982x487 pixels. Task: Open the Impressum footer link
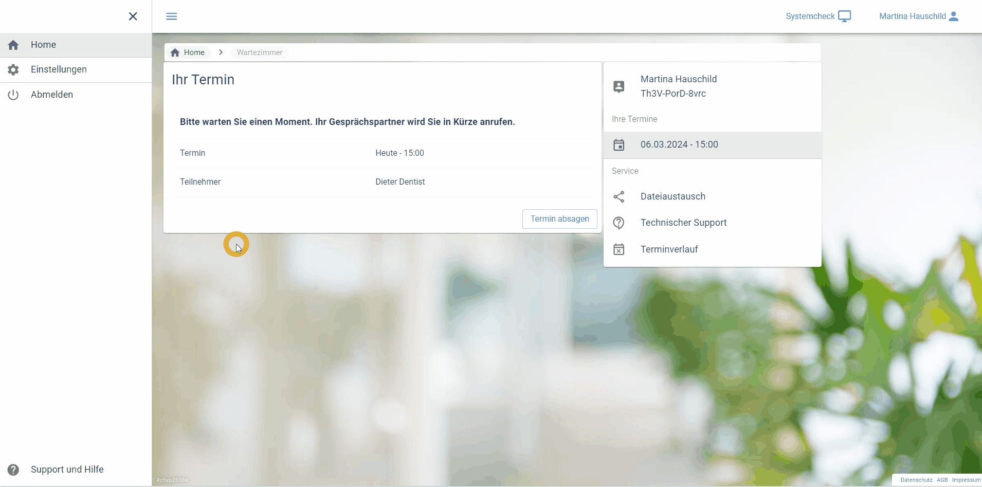pyautogui.click(x=966, y=480)
